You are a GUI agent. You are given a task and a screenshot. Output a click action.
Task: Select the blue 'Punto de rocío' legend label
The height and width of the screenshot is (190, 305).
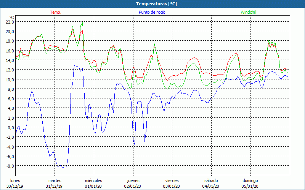(x=152, y=12)
